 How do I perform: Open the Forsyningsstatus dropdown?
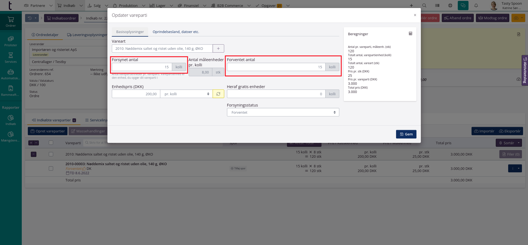pos(283,112)
